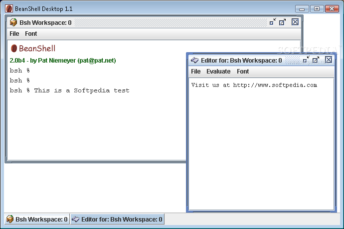Viewport: 344px width, 229px height.
Task: Iconify the Editor internal window
Action: click(306, 60)
